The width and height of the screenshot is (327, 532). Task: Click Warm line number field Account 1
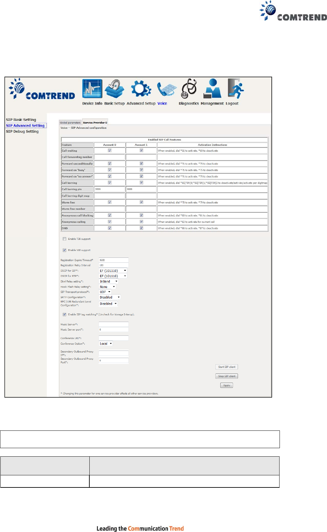click(141, 209)
